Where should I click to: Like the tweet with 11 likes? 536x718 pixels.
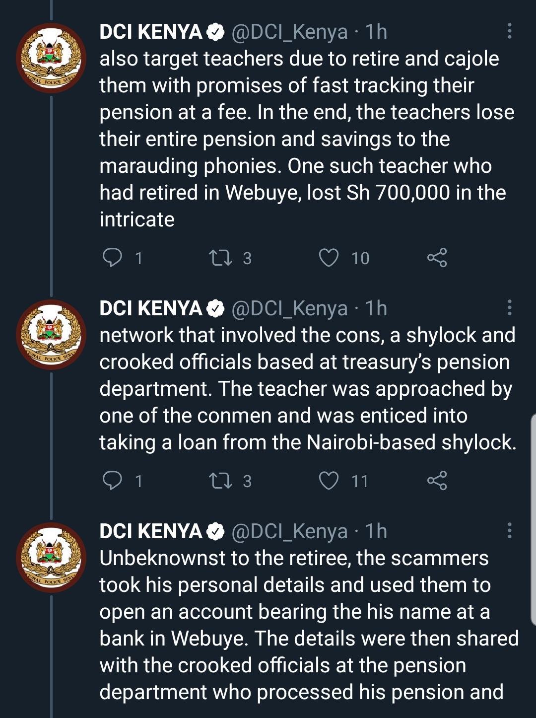[x=329, y=481]
